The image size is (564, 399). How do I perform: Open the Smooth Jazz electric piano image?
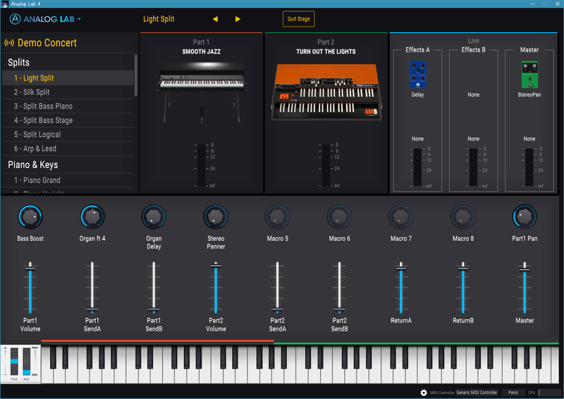202,93
